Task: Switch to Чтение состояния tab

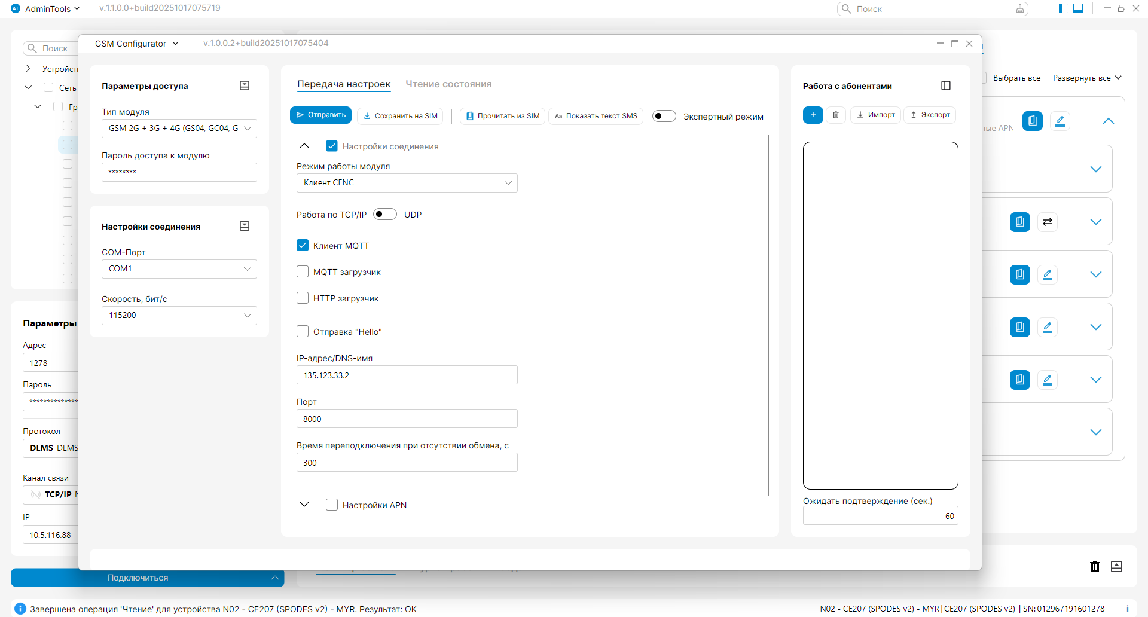Action: pyautogui.click(x=448, y=84)
